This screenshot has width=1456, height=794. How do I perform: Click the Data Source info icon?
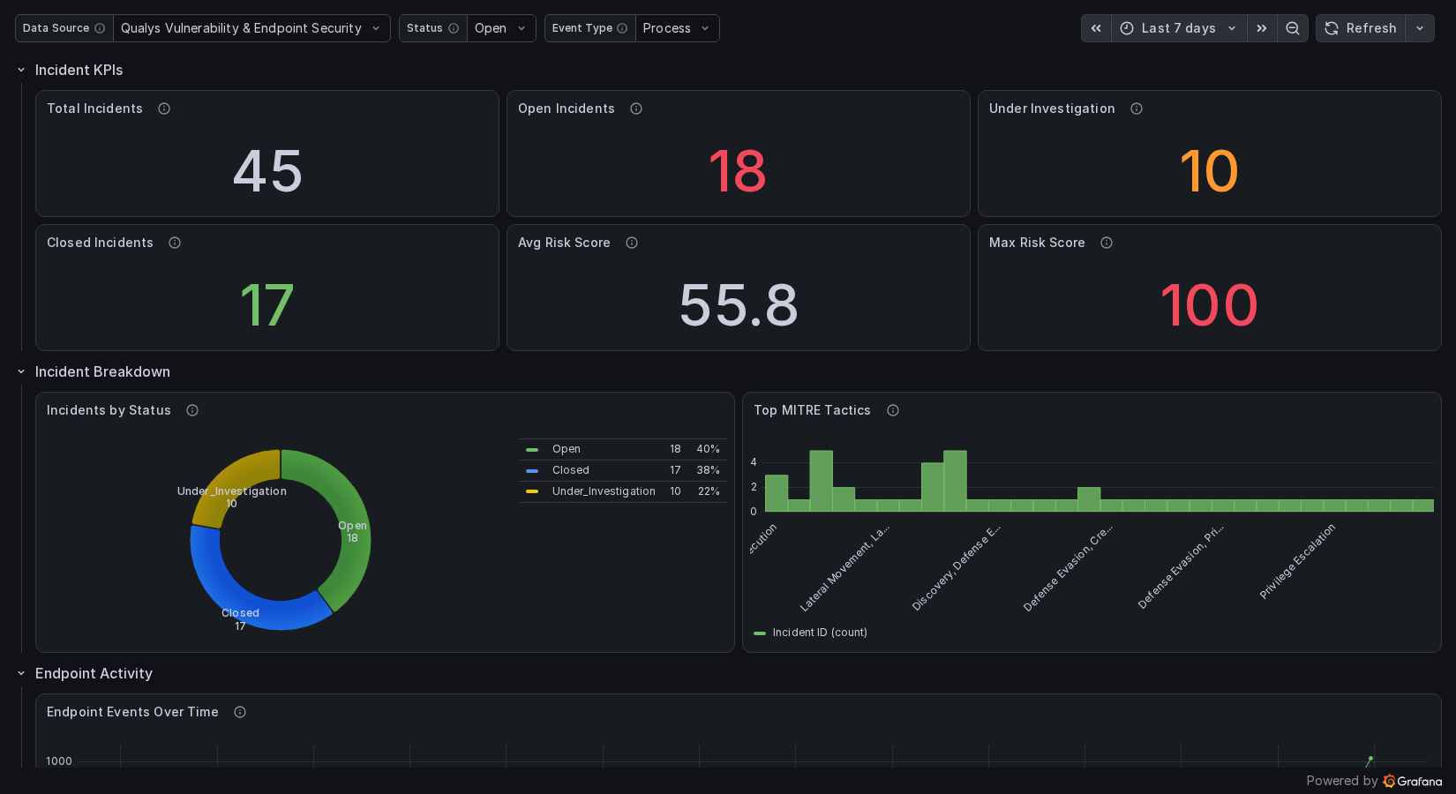[x=100, y=28]
